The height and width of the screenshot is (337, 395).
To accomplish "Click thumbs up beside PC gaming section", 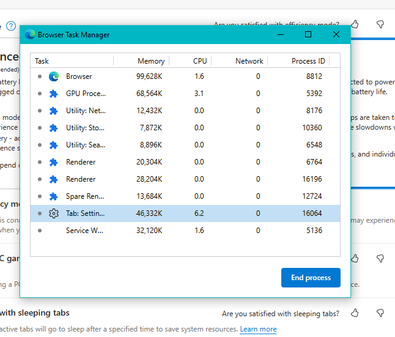I will (355, 258).
